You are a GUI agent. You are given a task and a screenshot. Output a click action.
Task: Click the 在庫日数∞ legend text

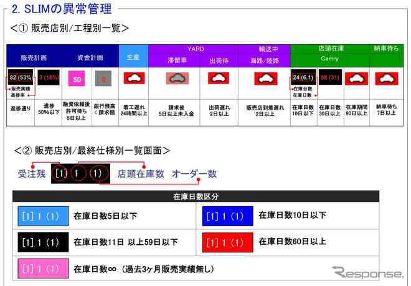[144, 269]
